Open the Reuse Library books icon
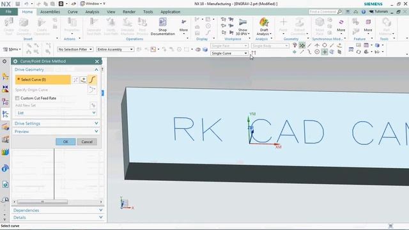The width and height of the screenshot is (409, 230). click(5, 152)
